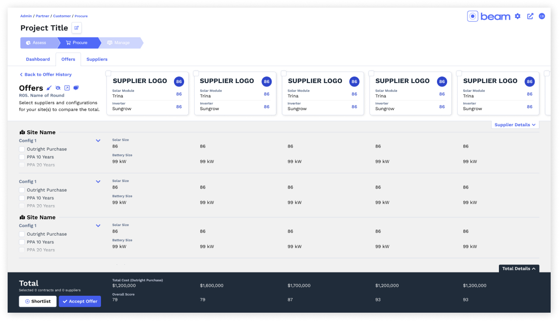
Task: Open comments via the chat bubble icon
Action: pyautogui.click(x=76, y=88)
